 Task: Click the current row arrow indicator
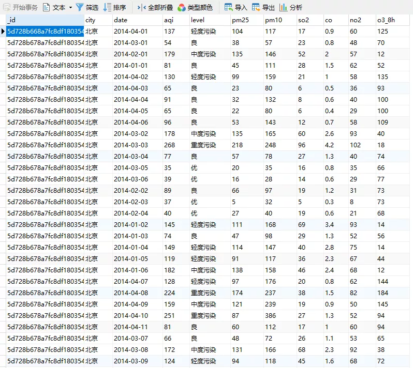tap(3, 32)
